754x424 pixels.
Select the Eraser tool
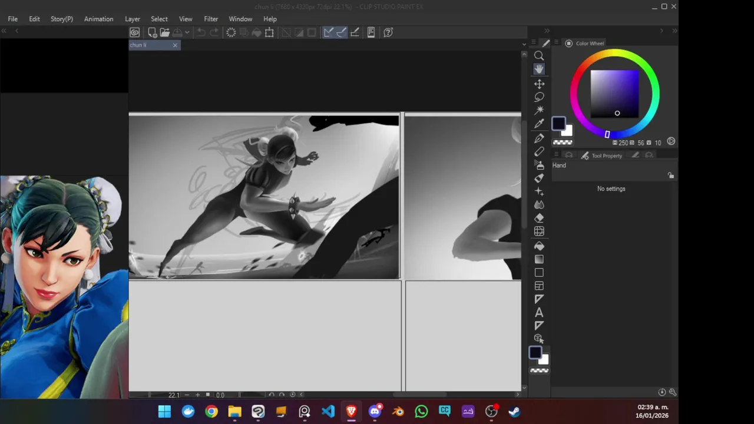click(x=539, y=218)
